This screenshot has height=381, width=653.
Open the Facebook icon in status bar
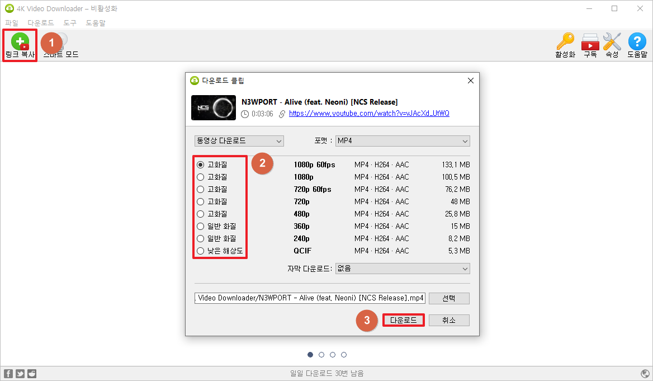(x=8, y=374)
